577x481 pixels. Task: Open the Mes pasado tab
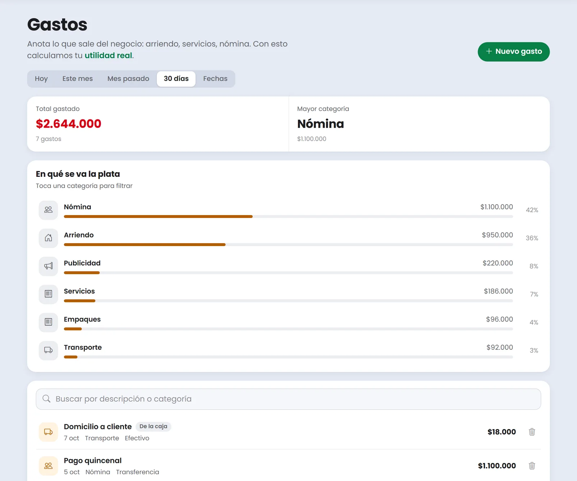(128, 79)
